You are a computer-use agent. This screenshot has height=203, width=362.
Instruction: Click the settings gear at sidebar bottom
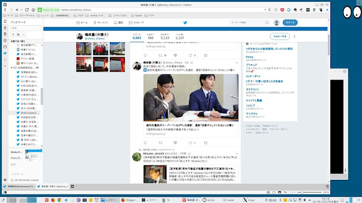[x=5, y=180]
